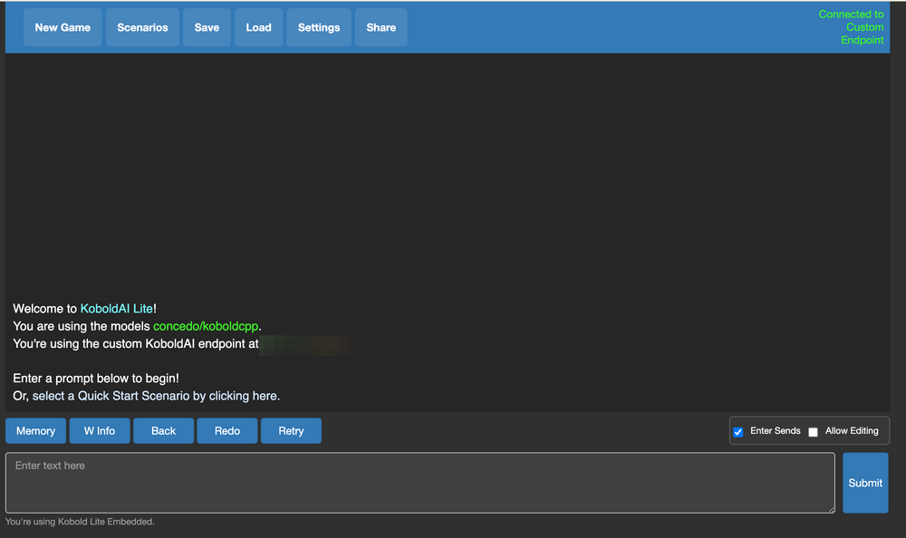906x538 pixels.
Task: Disable the Enter Sends checkbox
Action: coord(737,431)
